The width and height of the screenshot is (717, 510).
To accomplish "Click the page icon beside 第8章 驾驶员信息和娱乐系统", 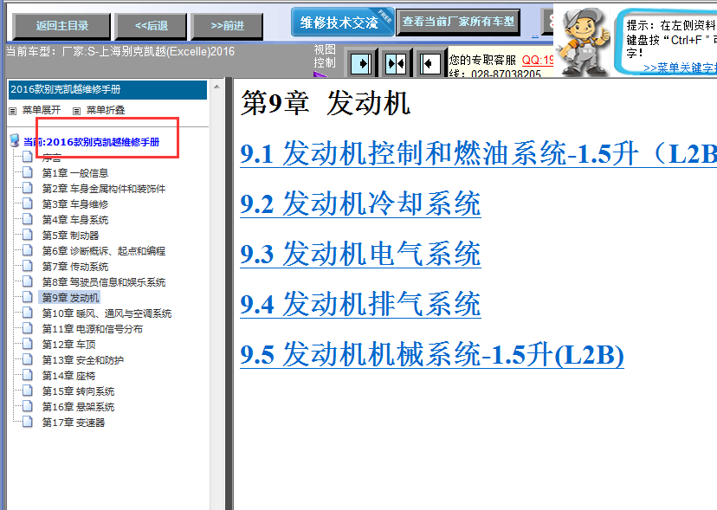I will 28,281.
